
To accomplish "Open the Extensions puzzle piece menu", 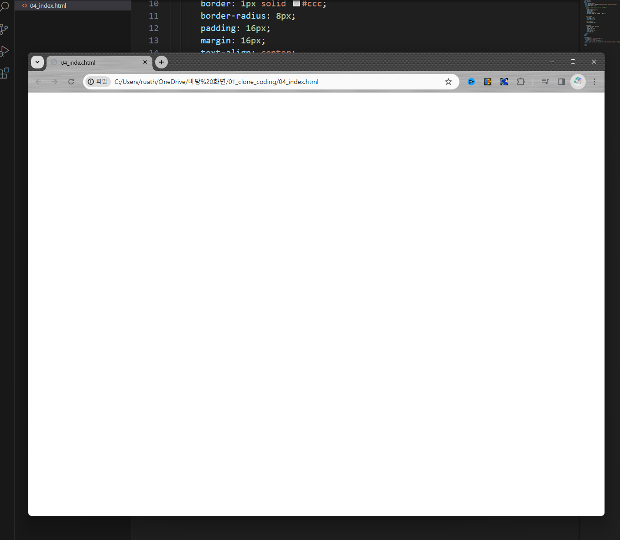I will pos(521,82).
